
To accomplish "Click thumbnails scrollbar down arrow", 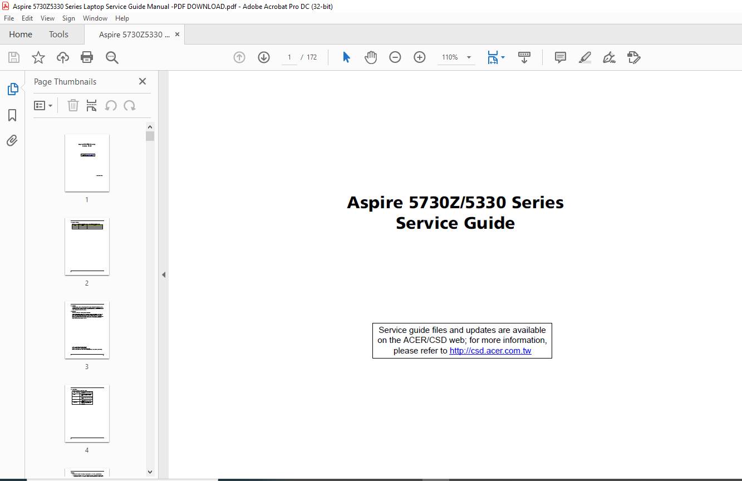I will pos(150,472).
